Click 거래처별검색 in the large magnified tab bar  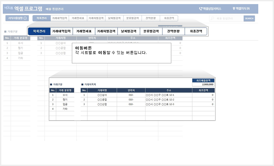click(106, 31)
